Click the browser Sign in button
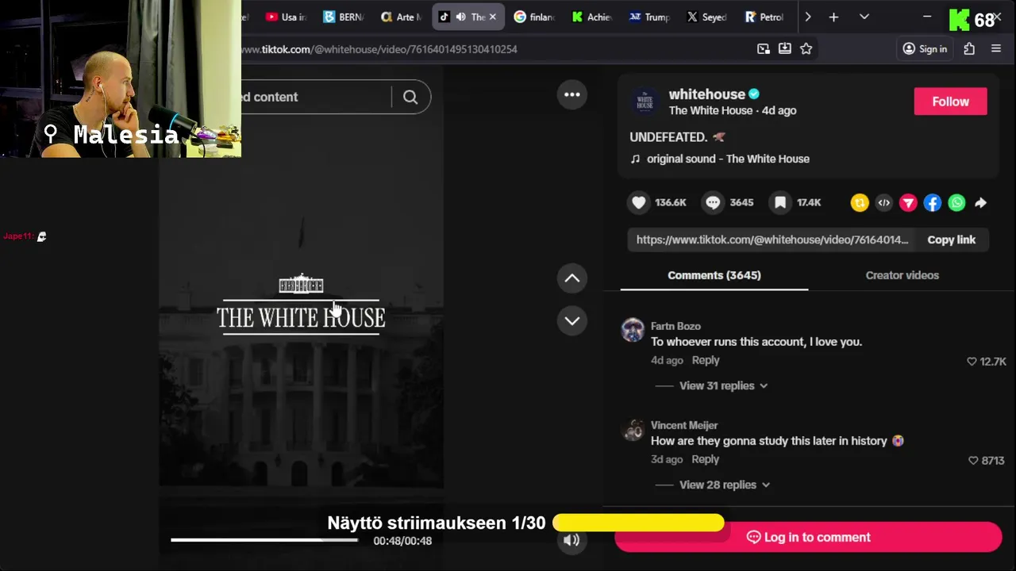1016x571 pixels. click(925, 49)
